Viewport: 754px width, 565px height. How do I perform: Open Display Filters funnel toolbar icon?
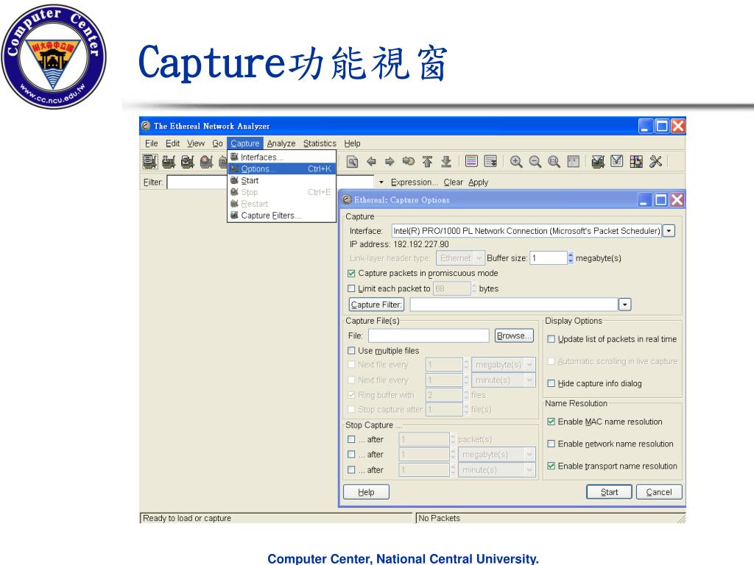coord(616,161)
